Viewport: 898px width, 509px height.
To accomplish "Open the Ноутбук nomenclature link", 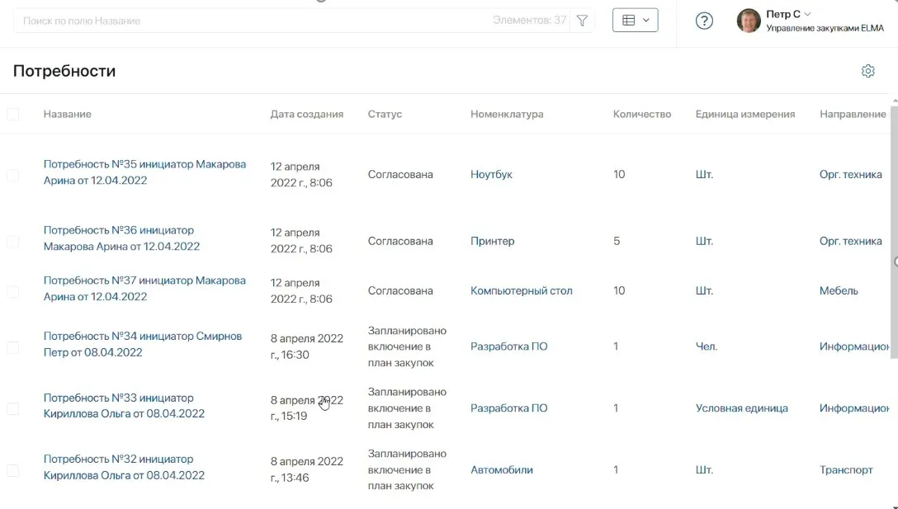I will pyautogui.click(x=493, y=174).
